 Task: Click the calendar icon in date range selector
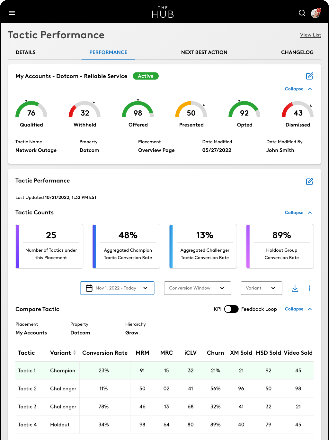coord(89,288)
